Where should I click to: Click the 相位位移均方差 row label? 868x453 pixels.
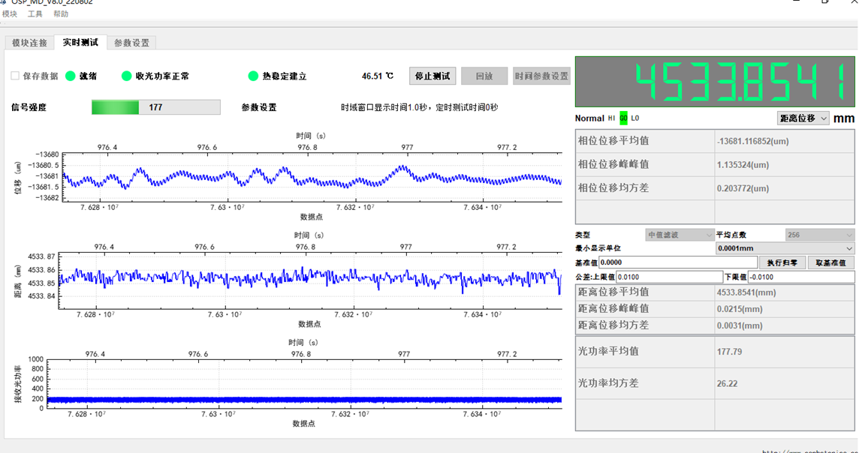pos(613,188)
